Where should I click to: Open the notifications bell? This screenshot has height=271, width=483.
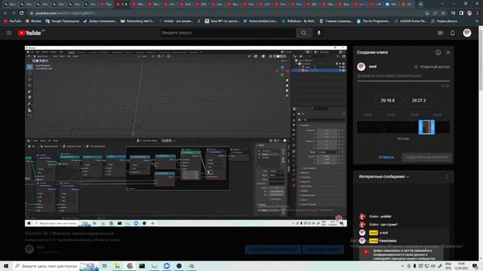coord(452,33)
